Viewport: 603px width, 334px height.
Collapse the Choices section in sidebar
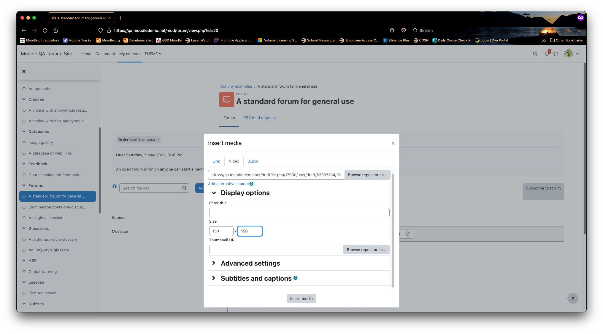[24, 99]
